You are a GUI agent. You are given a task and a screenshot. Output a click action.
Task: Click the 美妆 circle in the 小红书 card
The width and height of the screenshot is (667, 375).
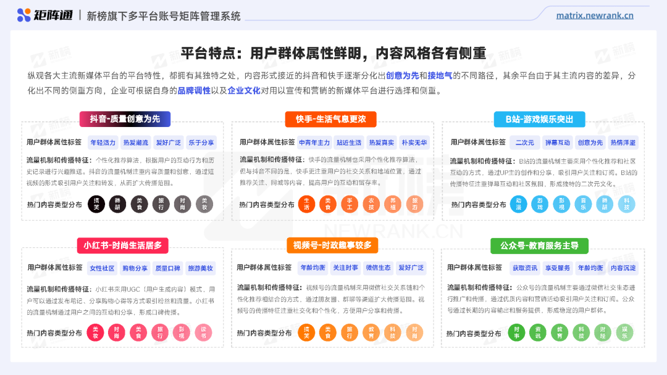tap(95, 332)
